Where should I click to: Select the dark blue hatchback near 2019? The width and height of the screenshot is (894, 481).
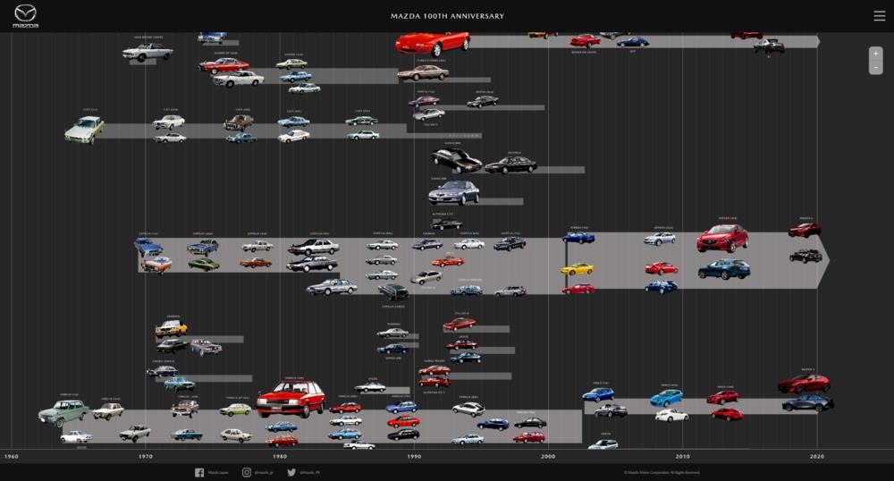808,403
